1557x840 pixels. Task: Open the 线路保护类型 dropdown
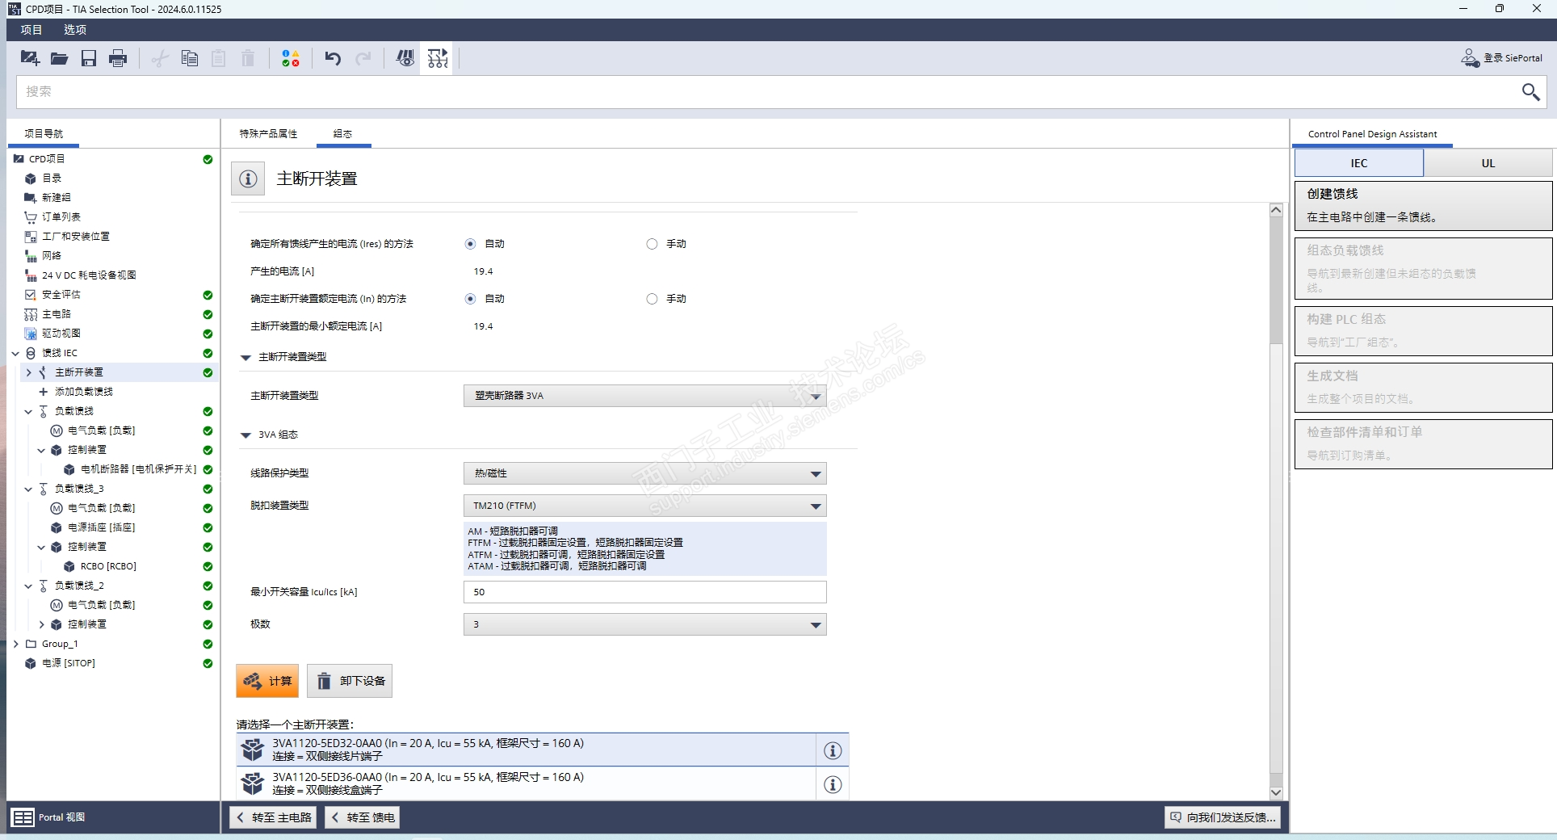point(644,473)
